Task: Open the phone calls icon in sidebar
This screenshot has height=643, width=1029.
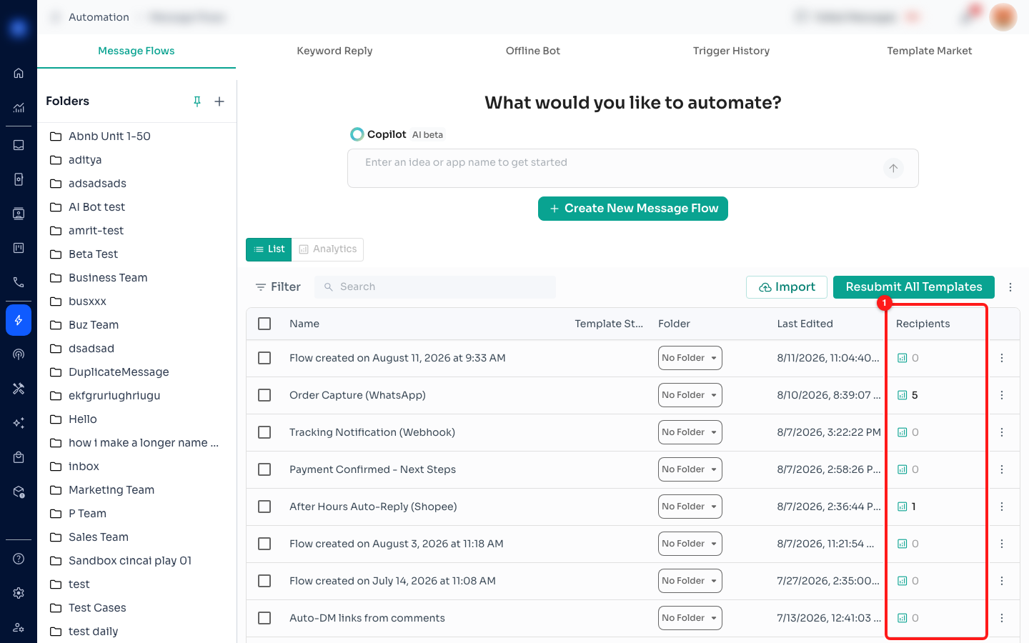Action: point(19,282)
